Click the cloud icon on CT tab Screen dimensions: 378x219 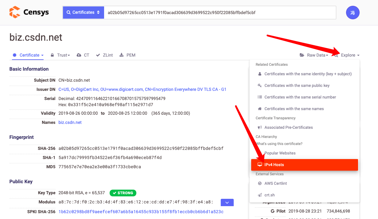[79, 55]
